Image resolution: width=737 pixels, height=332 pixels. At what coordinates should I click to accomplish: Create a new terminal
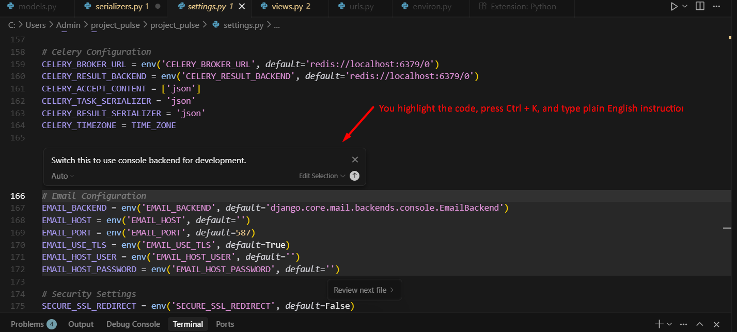click(658, 324)
